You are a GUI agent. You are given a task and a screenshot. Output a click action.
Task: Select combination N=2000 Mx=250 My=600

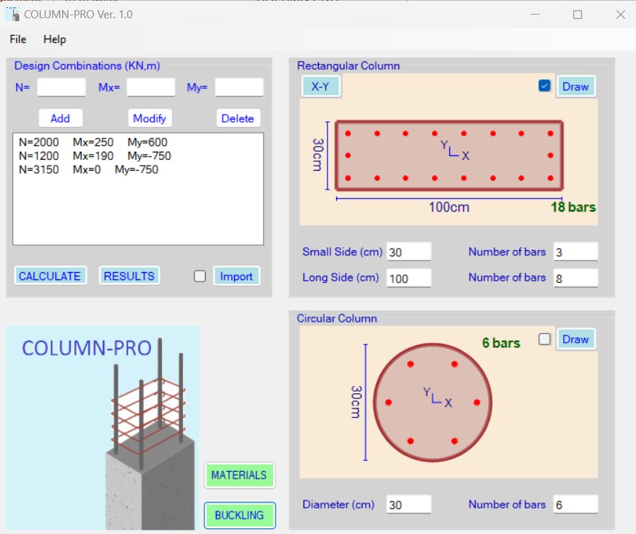[x=93, y=142]
